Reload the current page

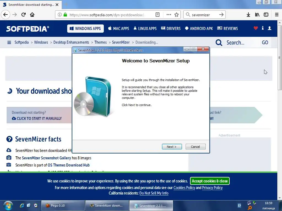click(24, 15)
